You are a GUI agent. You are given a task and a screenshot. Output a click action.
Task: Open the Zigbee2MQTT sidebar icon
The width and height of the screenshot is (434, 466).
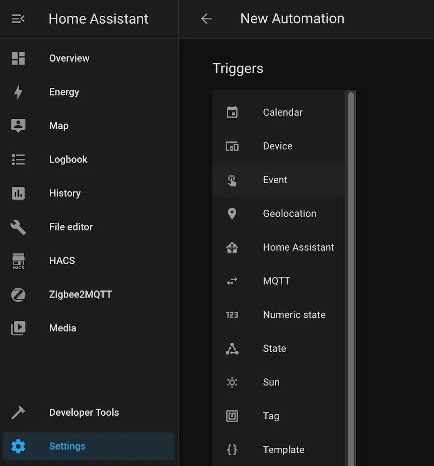point(18,295)
